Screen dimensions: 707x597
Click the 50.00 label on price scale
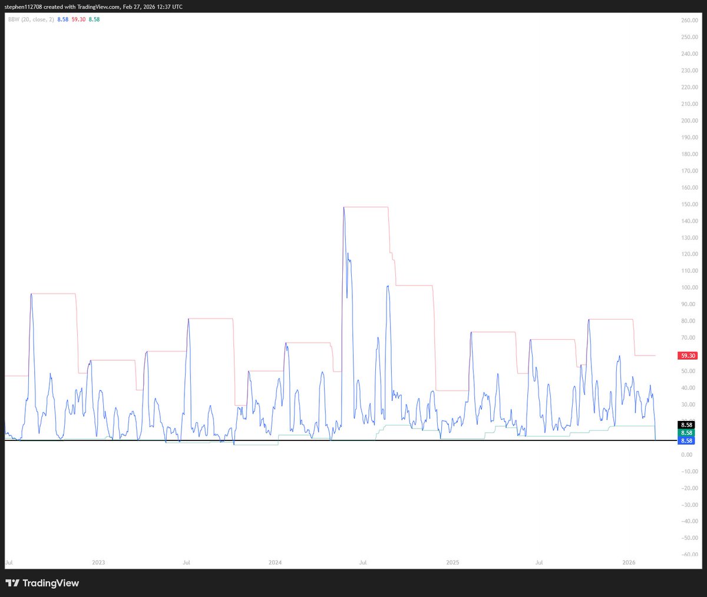tap(688, 372)
